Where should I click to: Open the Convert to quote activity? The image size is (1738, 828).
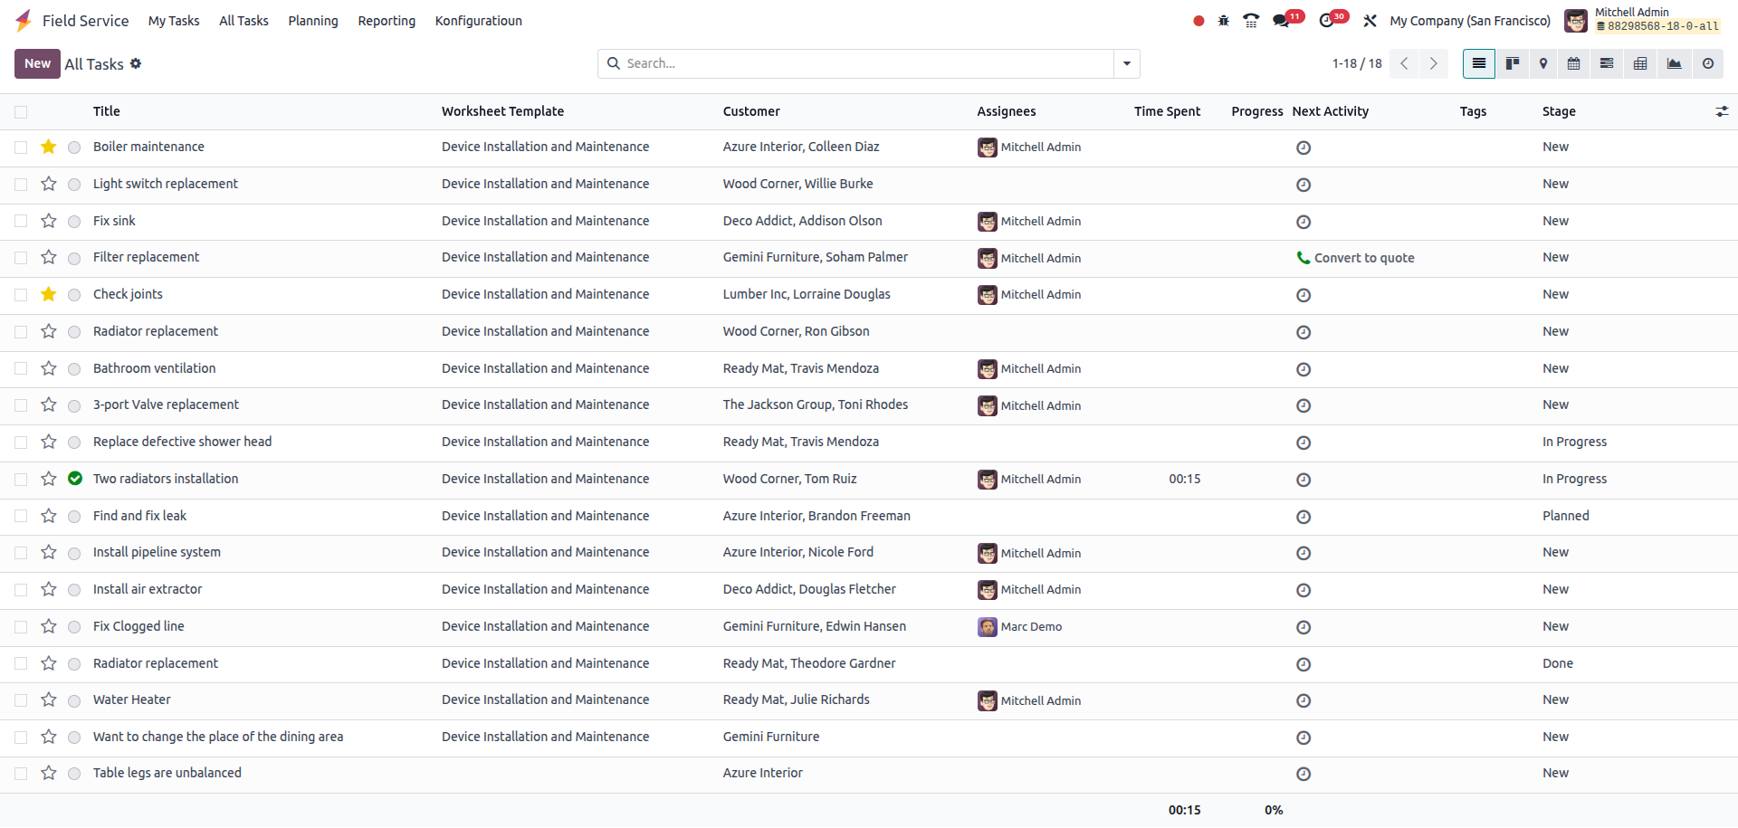1364,258
